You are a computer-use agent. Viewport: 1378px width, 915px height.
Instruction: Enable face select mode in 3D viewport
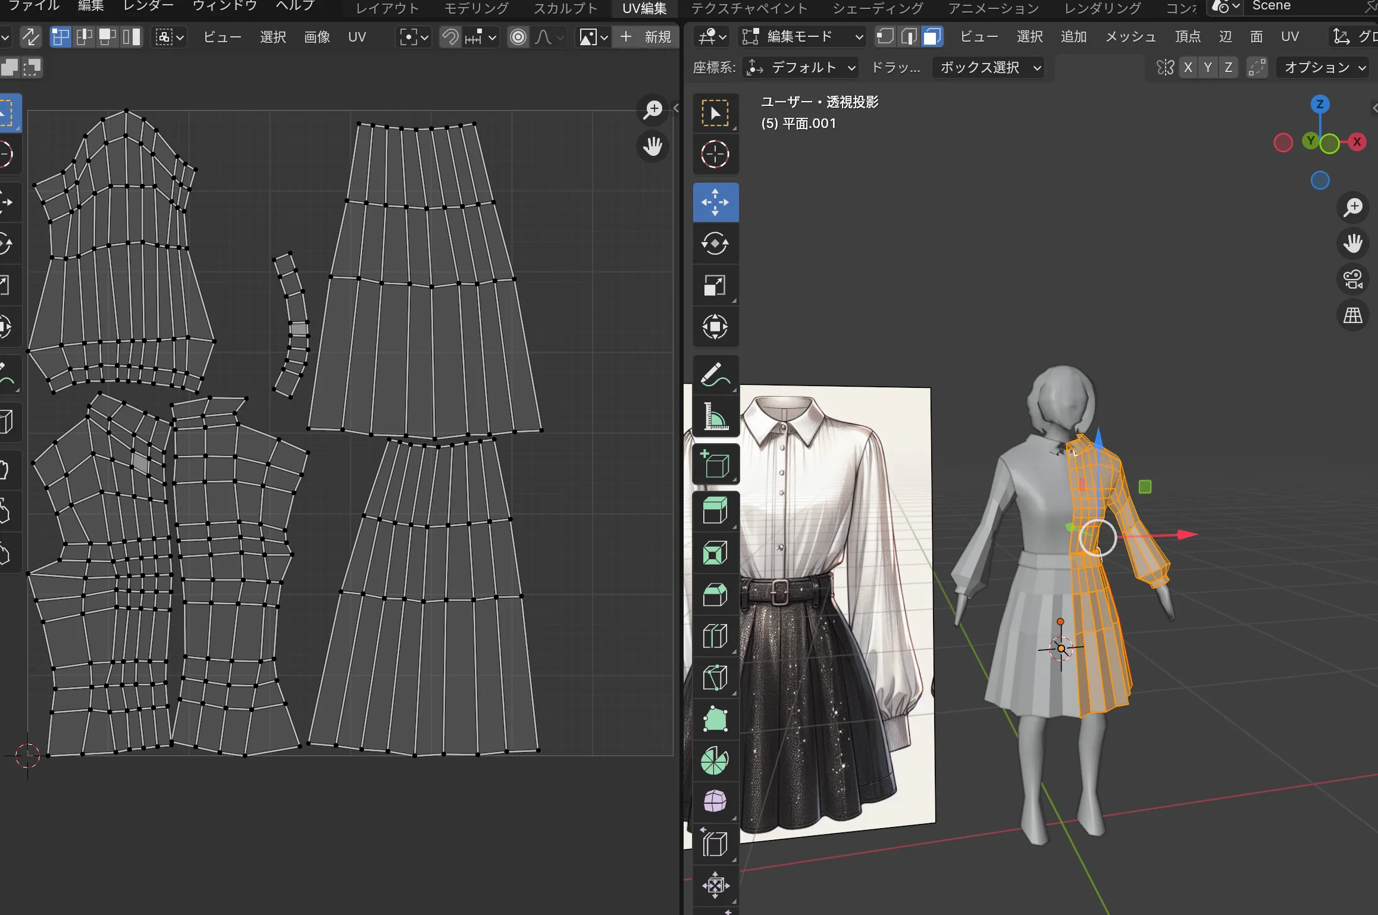(932, 37)
